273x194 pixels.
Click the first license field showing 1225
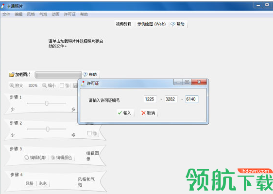point(150,99)
